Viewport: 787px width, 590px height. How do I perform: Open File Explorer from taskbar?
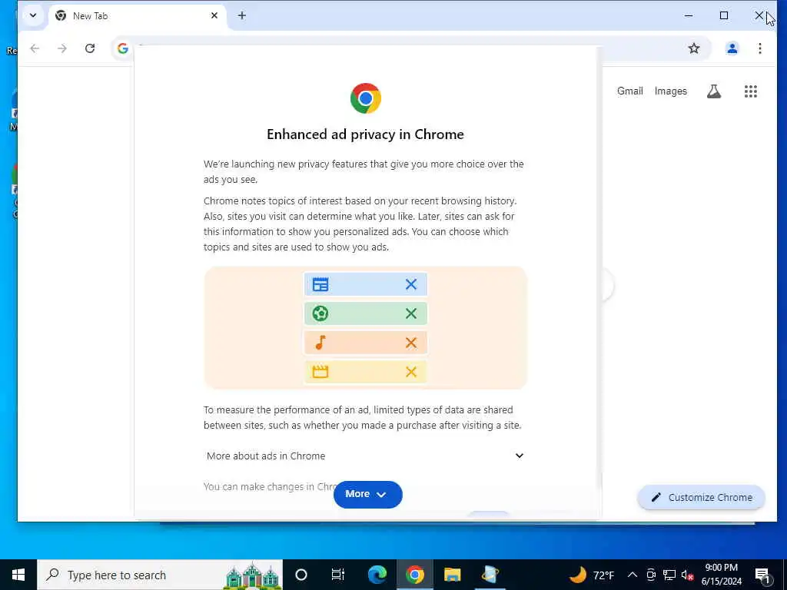point(452,575)
